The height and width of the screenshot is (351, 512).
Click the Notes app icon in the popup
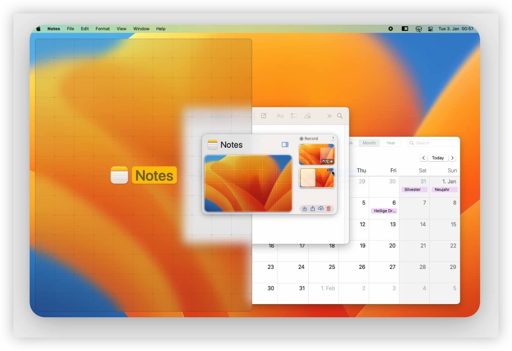pos(212,144)
